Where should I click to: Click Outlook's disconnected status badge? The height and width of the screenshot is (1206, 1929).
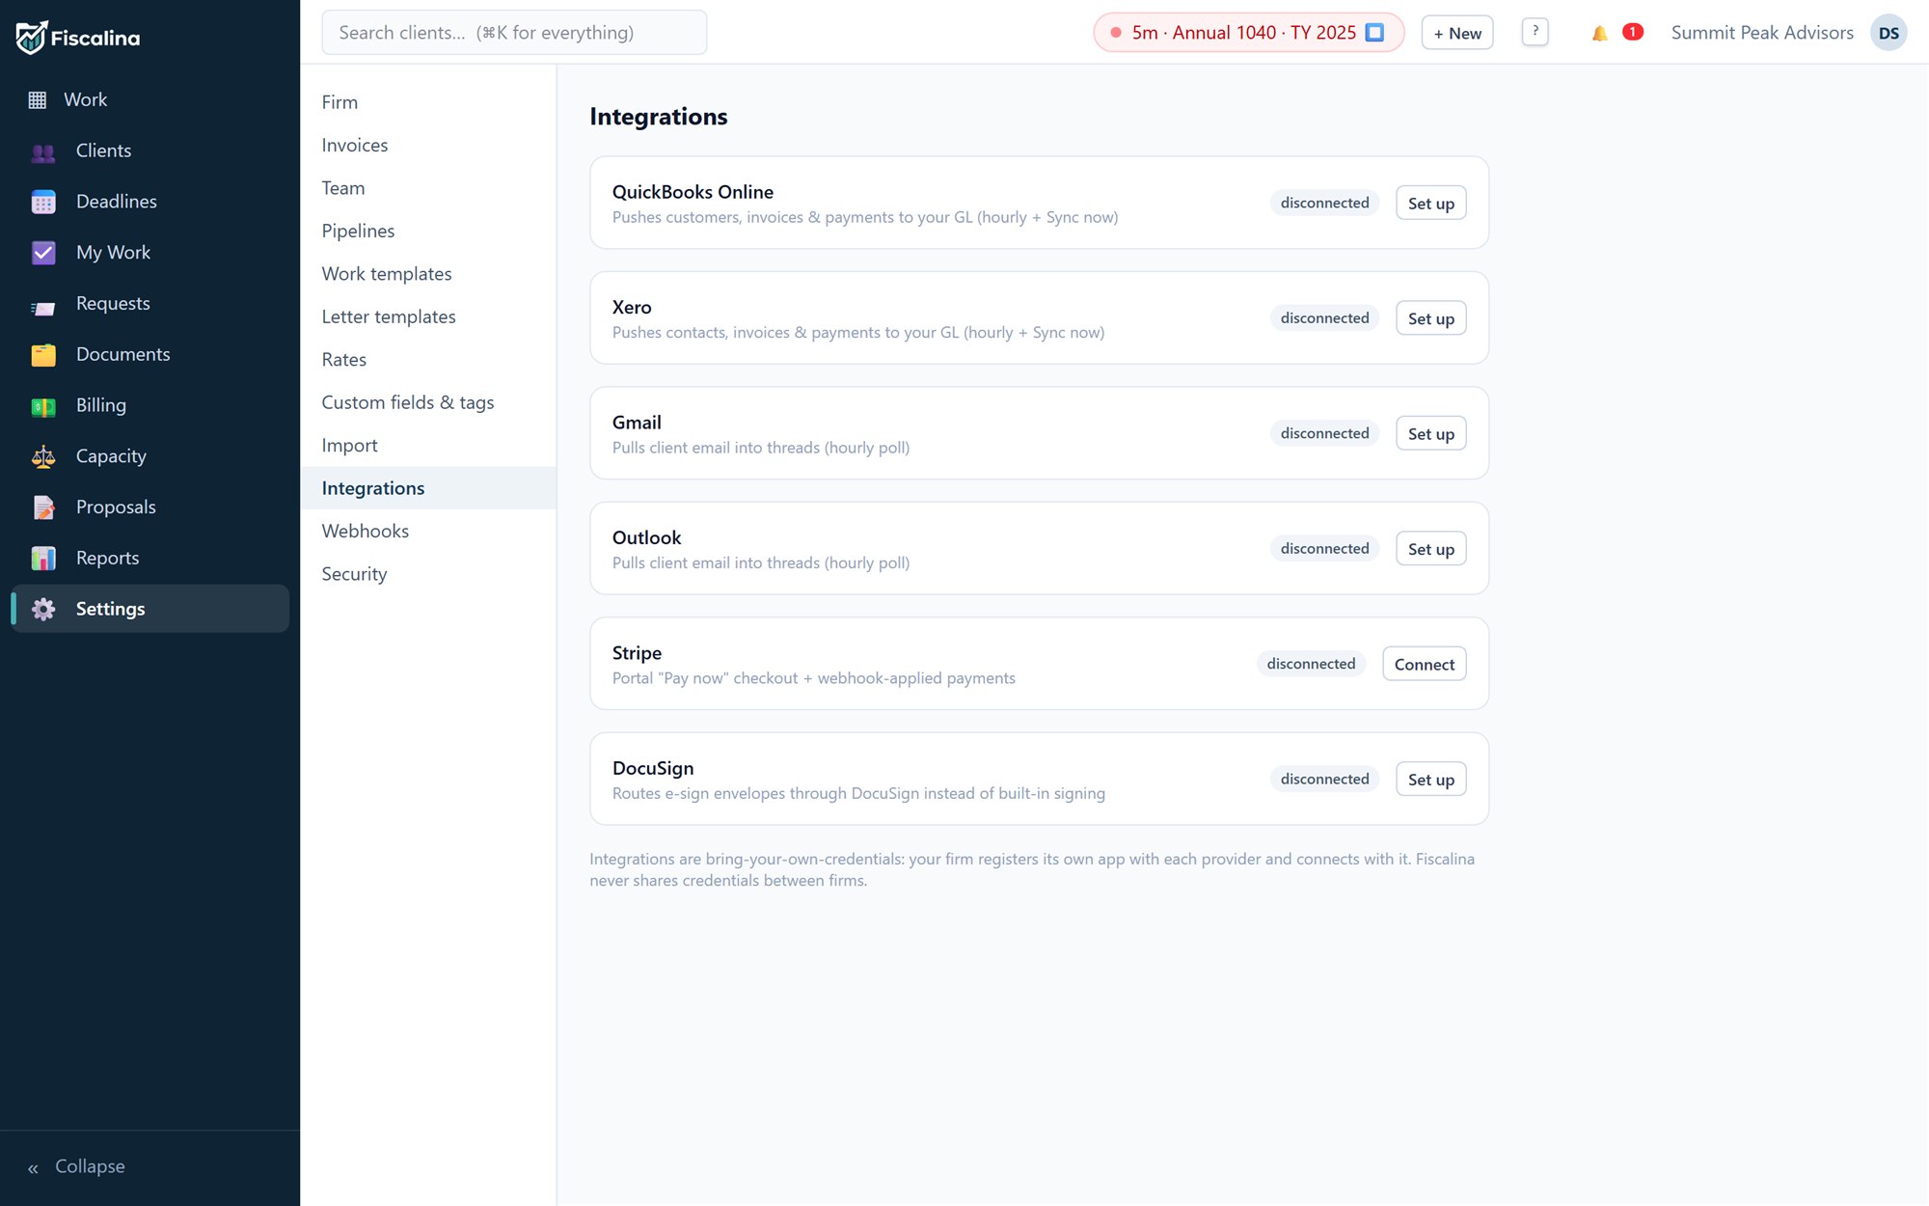pyautogui.click(x=1324, y=548)
